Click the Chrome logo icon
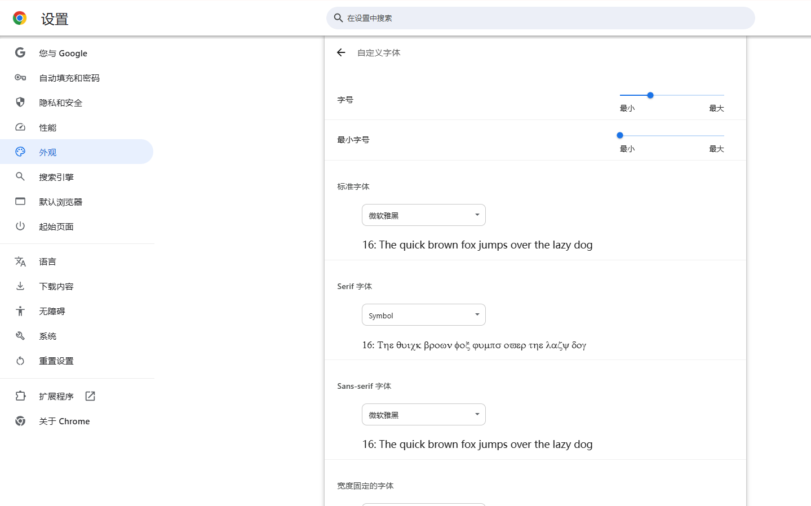This screenshot has height=506, width=811. pyautogui.click(x=20, y=19)
